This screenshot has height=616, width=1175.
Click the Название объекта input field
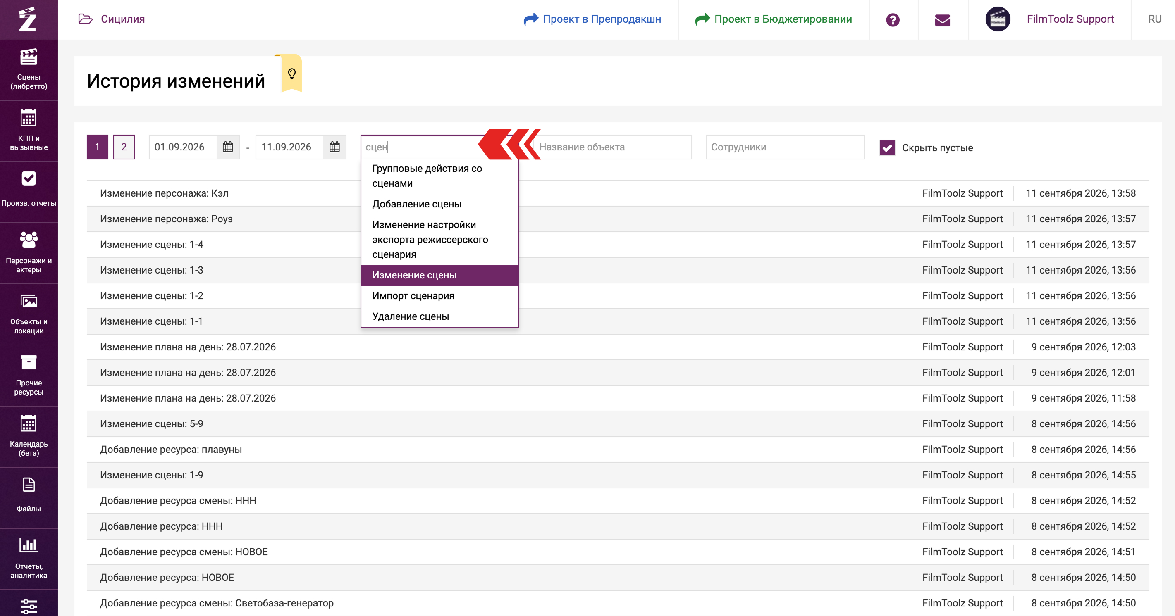[613, 147]
